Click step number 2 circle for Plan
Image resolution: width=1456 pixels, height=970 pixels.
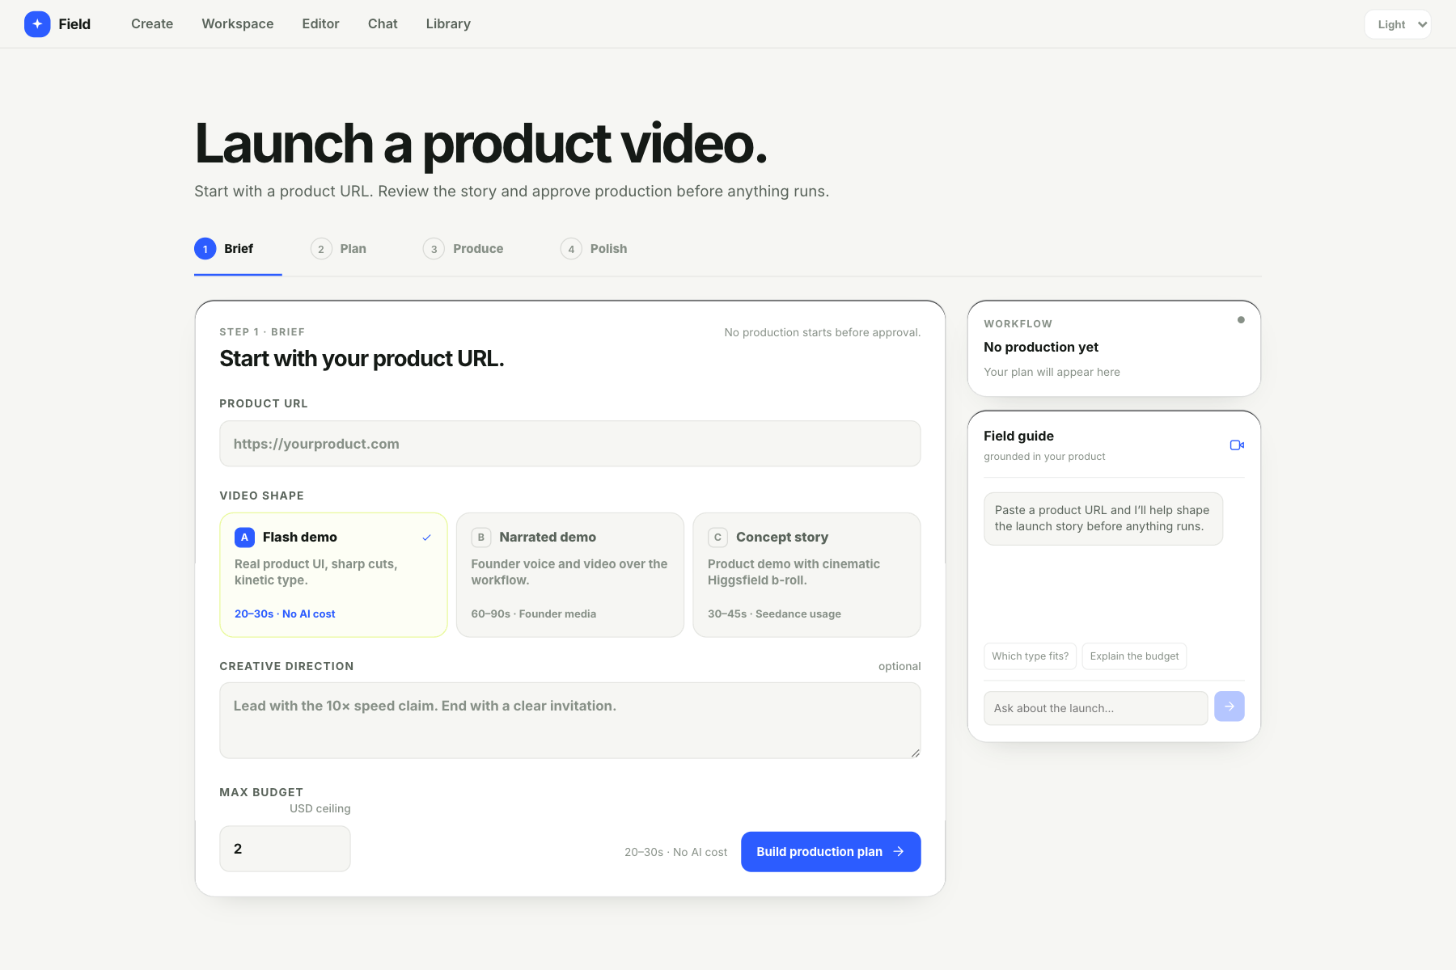321,249
